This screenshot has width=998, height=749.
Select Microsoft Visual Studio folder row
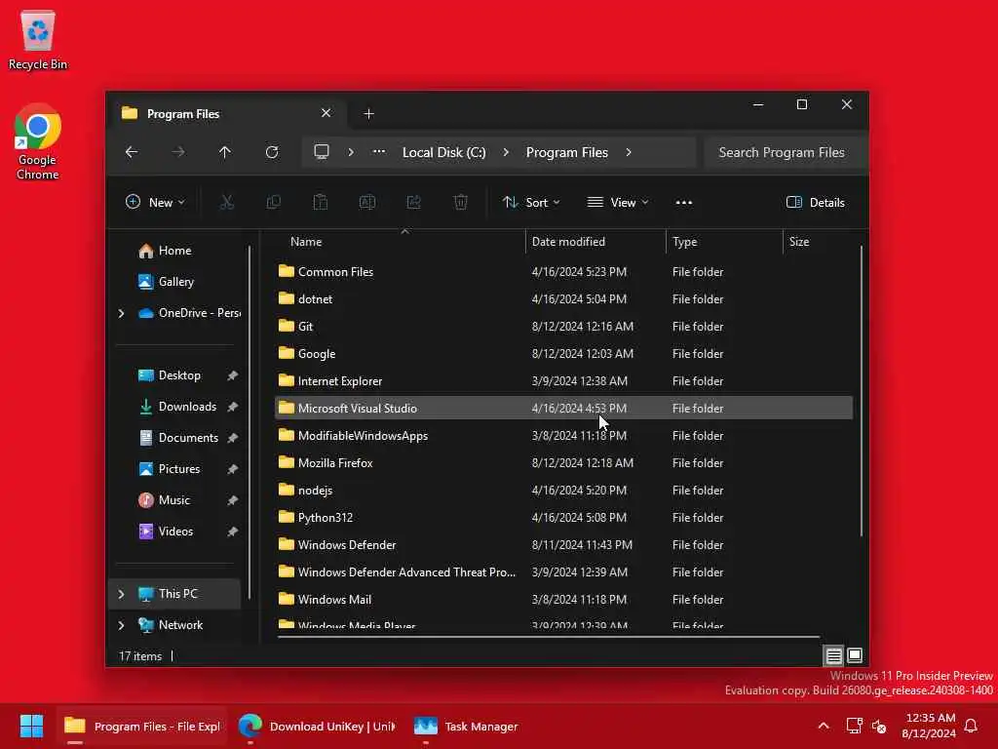point(563,409)
